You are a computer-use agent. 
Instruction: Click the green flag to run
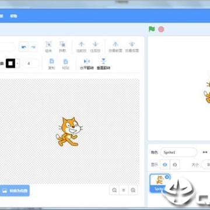pyautogui.click(x=152, y=29)
